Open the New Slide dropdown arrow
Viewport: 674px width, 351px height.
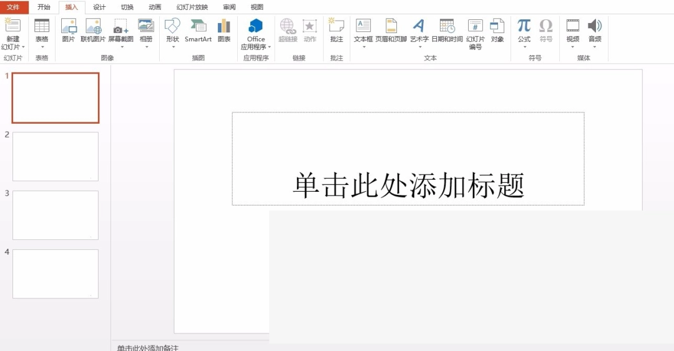tap(23, 47)
